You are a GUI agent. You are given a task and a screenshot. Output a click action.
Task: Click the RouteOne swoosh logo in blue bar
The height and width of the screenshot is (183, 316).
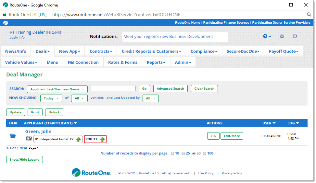(x=6, y=23)
